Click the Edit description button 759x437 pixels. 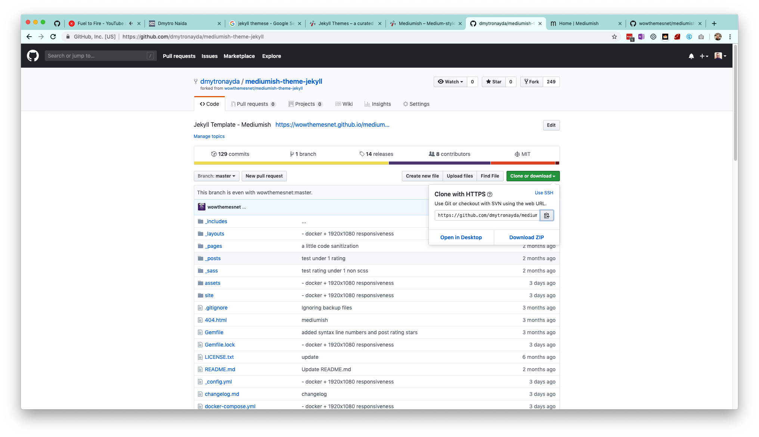click(551, 125)
